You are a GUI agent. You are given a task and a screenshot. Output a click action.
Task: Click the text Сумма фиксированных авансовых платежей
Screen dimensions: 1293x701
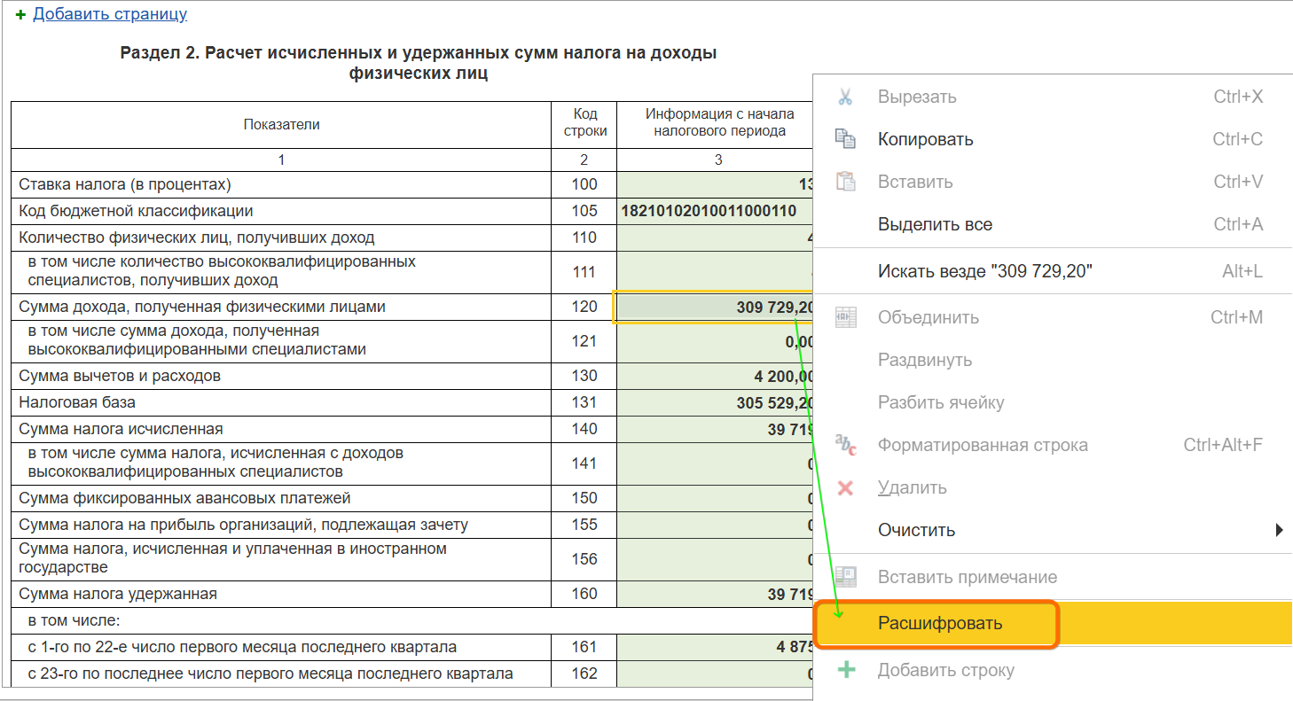click(x=184, y=498)
